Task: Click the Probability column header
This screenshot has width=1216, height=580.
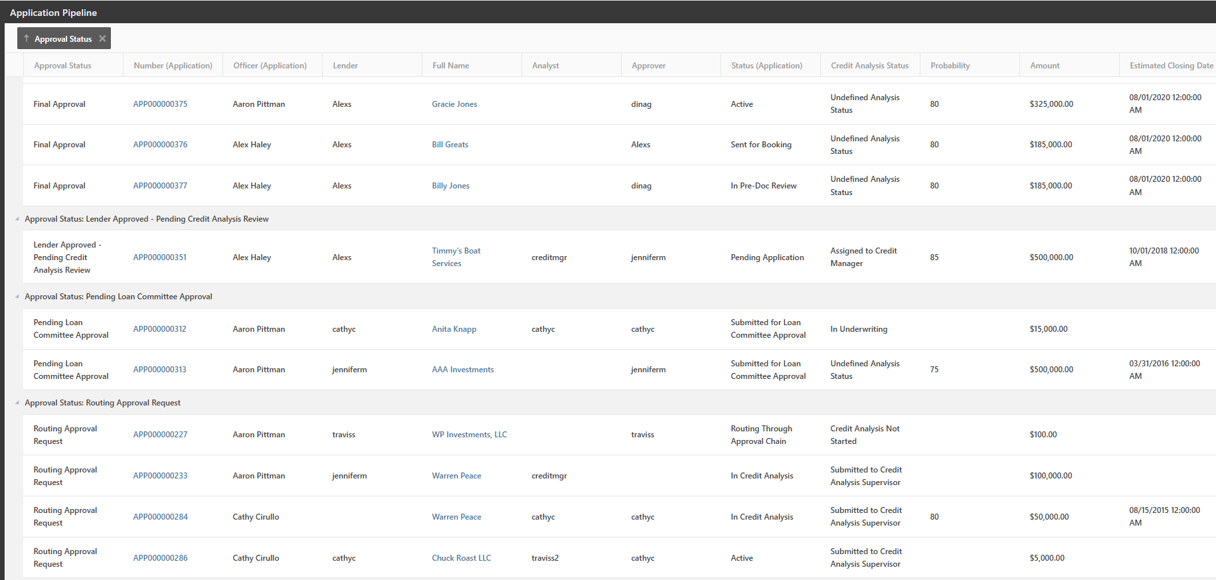Action: click(x=950, y=66)
